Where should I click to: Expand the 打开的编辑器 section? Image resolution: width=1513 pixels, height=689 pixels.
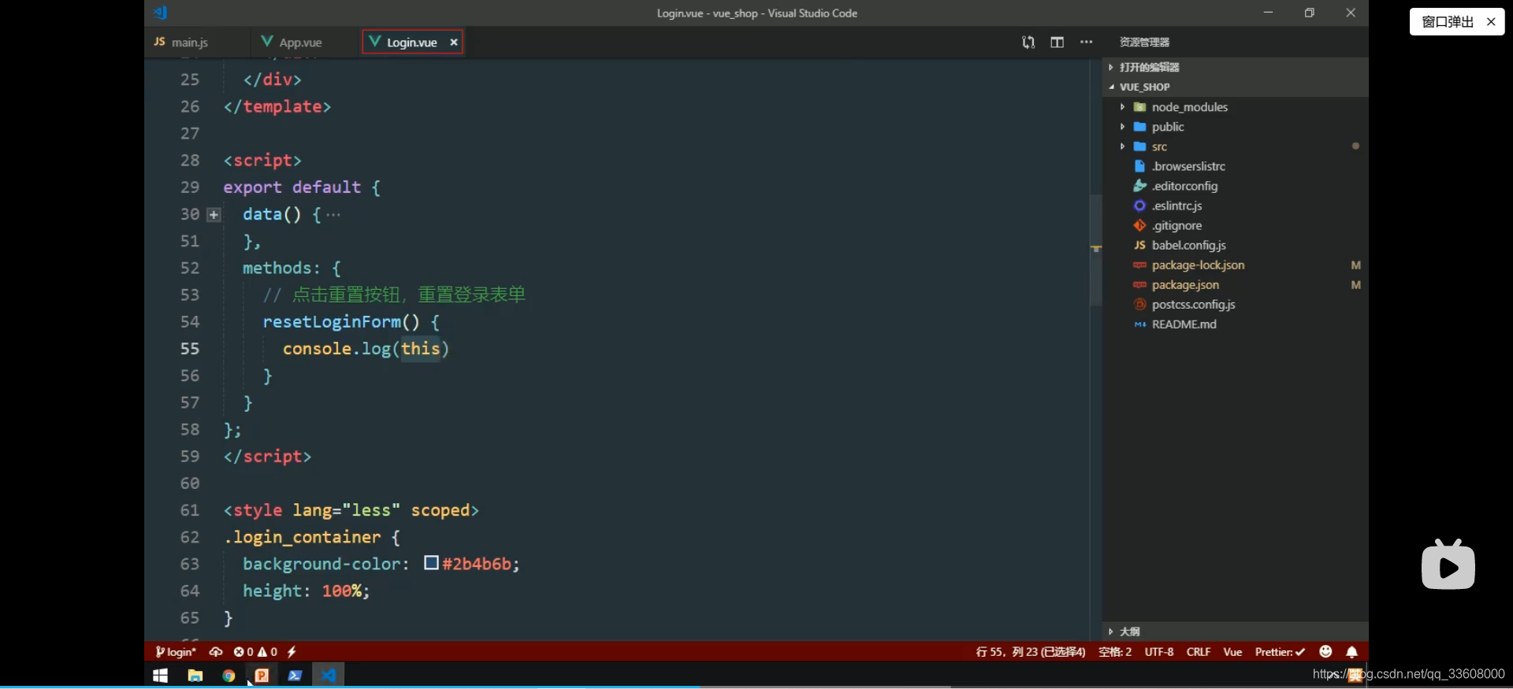1234,67
